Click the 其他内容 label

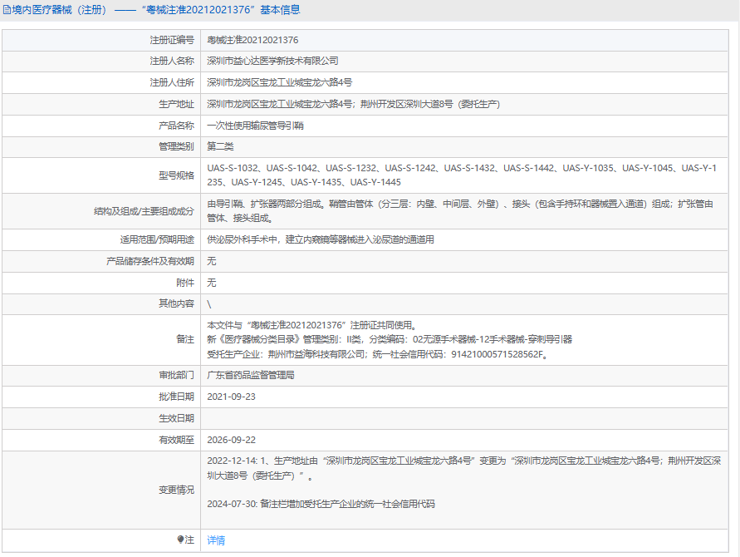[176, 303]
